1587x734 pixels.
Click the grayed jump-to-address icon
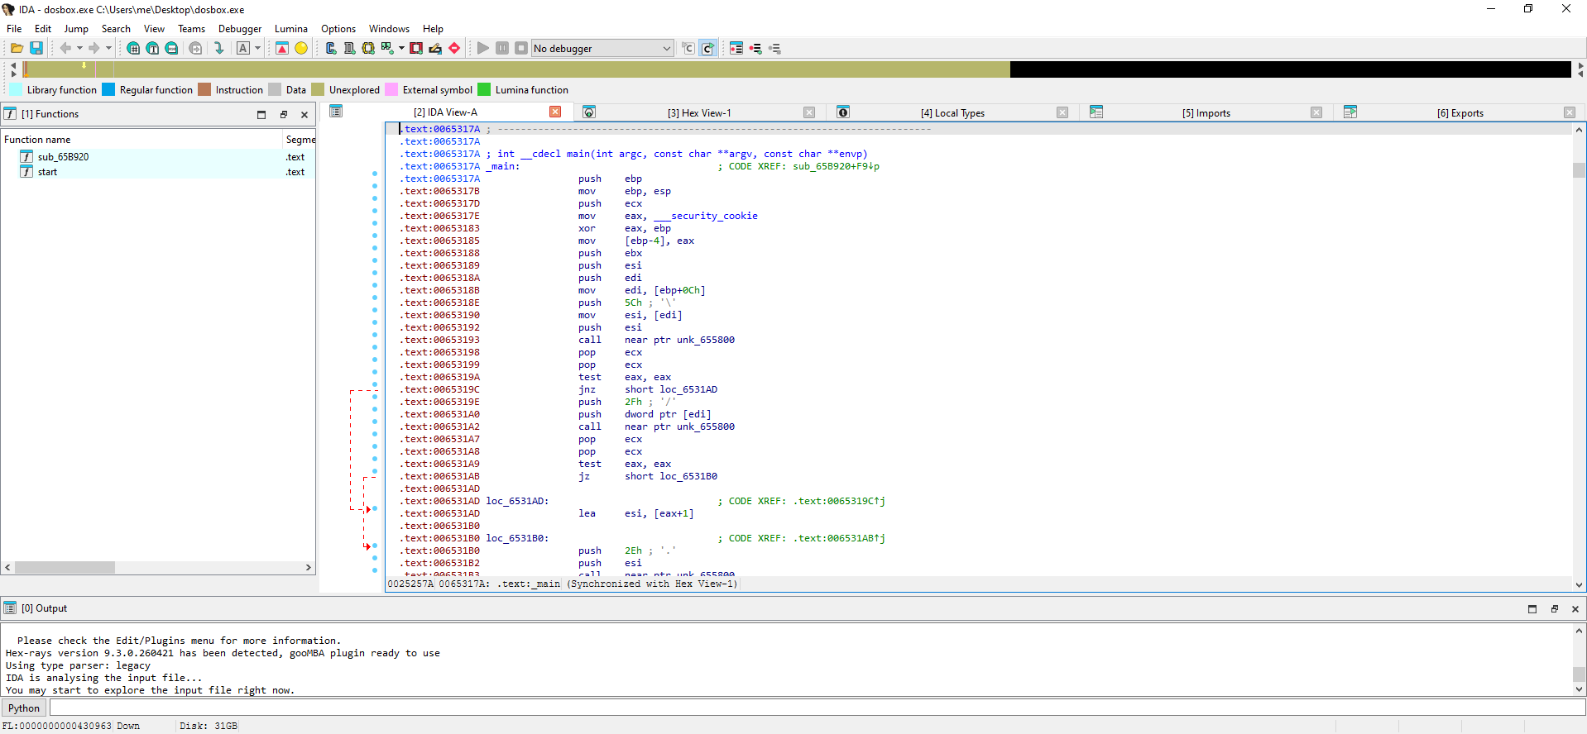[x=195, y=48]
